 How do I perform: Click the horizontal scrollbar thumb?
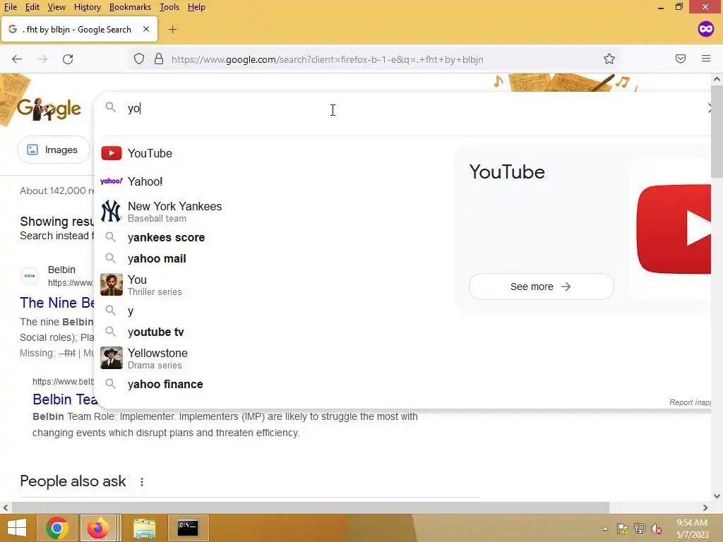pos(311,508)
